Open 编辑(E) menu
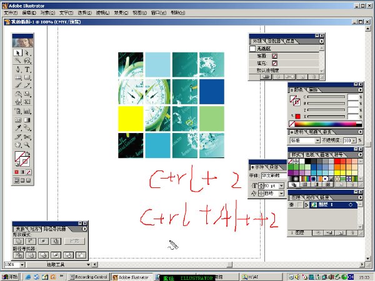The width and height of the screenshot is (375, 281). [x=29, y=12]
